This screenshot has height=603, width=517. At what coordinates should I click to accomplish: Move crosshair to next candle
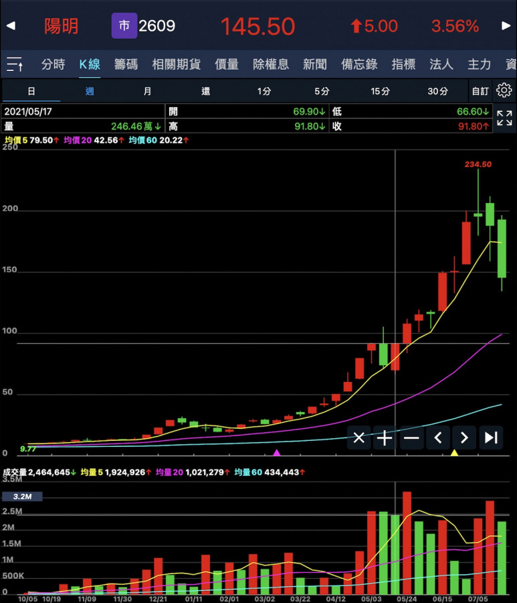pos(464,438)
